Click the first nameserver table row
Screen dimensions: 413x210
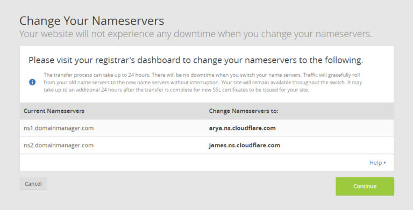tap(206, 128)
